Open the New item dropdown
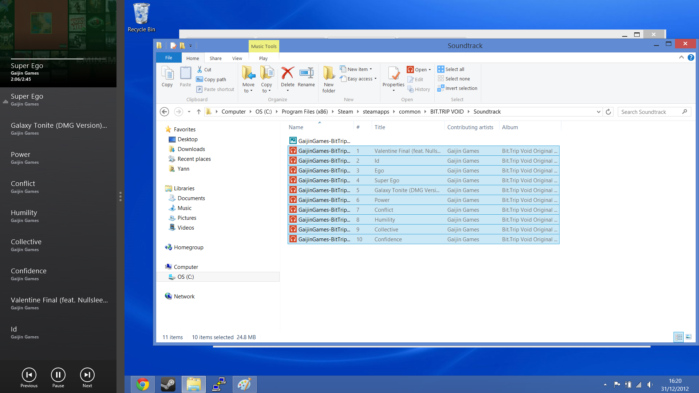Image resolution: width=699 pixels, height=393 pixels. (x=356, y=69)
